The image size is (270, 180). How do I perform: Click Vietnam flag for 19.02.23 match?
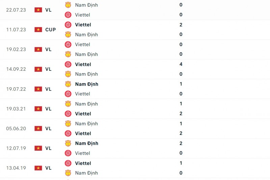[38, 49]
